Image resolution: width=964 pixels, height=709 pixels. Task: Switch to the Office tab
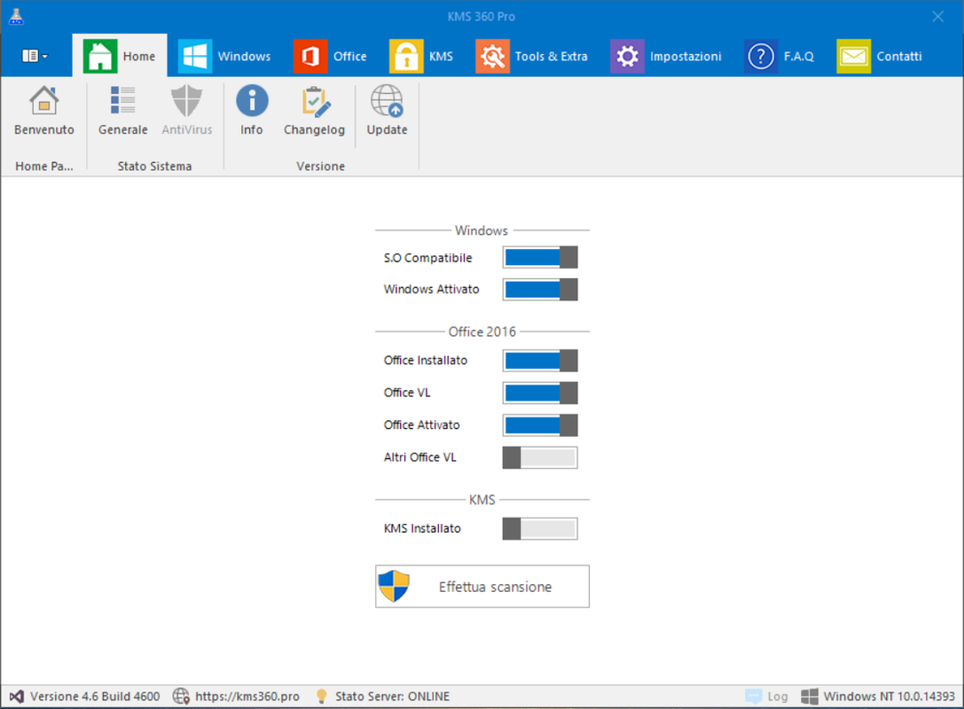330,56
